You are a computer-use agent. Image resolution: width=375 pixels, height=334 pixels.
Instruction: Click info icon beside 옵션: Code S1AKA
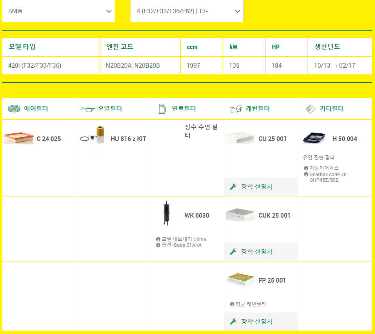coord(158,245)
